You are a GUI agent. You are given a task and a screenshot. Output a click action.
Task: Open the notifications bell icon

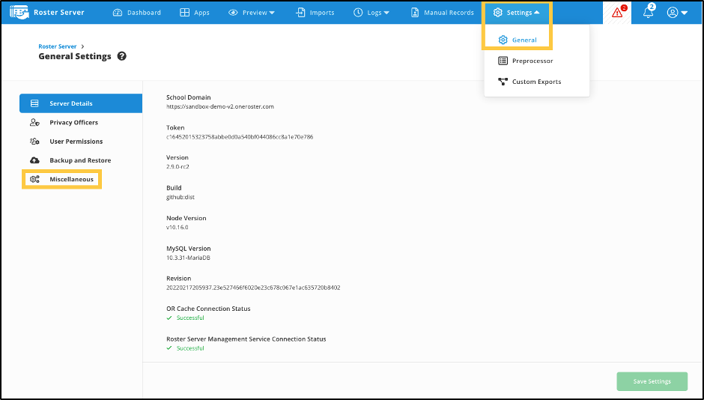tap(649, 13)
